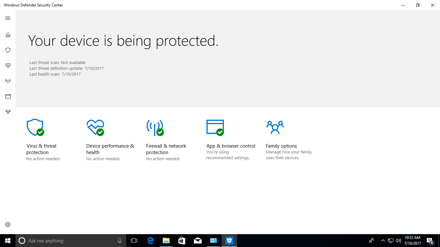Click the Cortana microphone icon
This screenshot has width=440, height=247.
pos(120,241)
